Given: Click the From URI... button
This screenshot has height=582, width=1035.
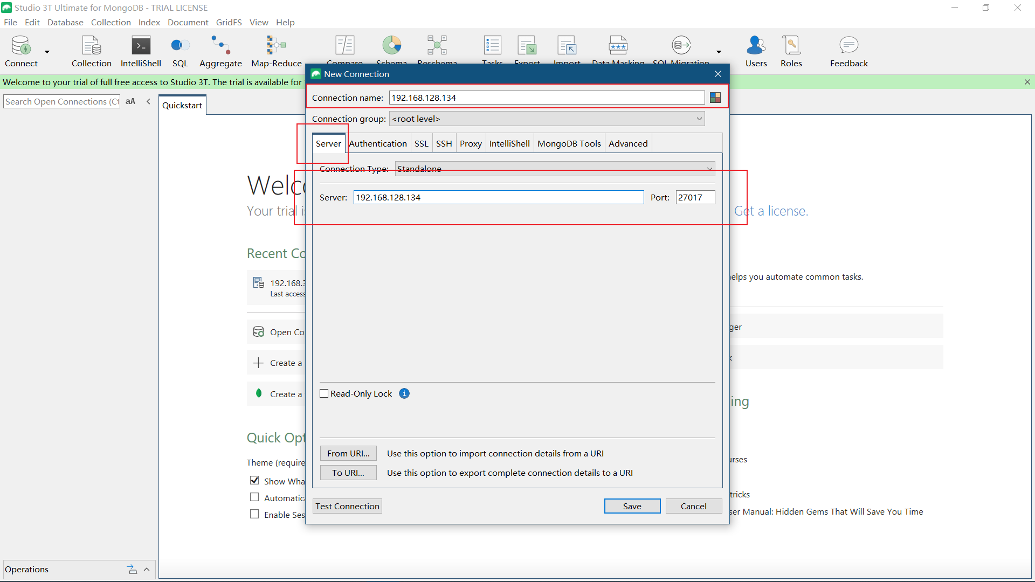Looking at the screenshot, I should (x=348, y=453).
